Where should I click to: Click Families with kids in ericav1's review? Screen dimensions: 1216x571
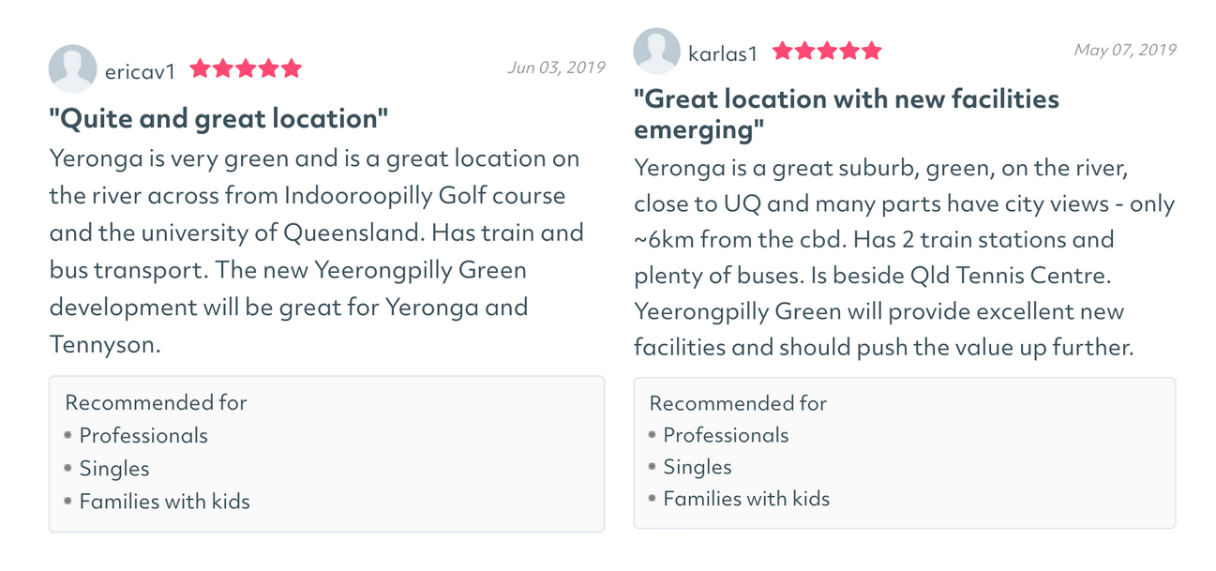[x=165, y=502]
